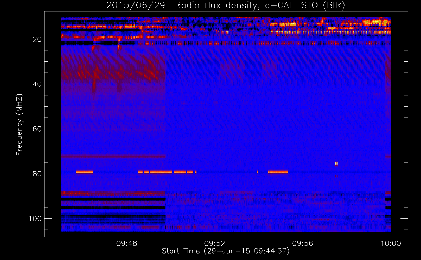The image size is (421, 260).
Task: Click the frequency tick label "40"
Action: pos(37,84)
